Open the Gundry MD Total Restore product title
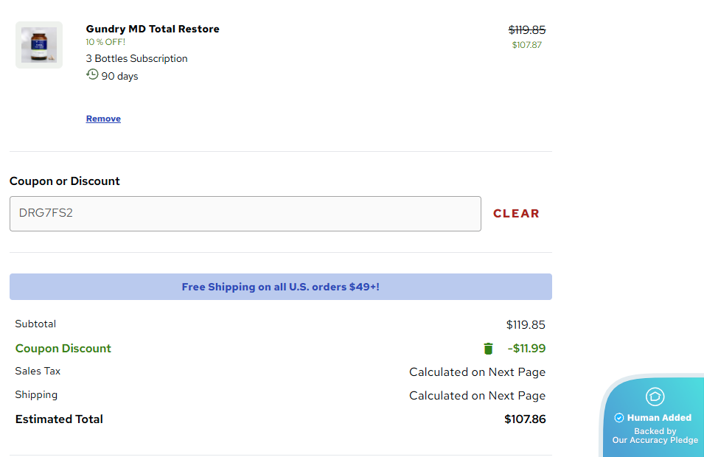The image size is (704, 457). [x=153, y=29]
